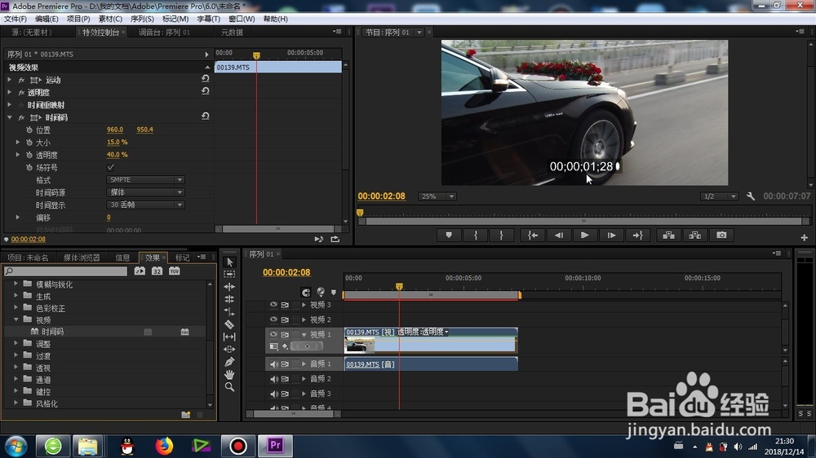This screenshot has height=458, width=816.
Task: Select the Rate Stretch tool
Action: point(229,311)
